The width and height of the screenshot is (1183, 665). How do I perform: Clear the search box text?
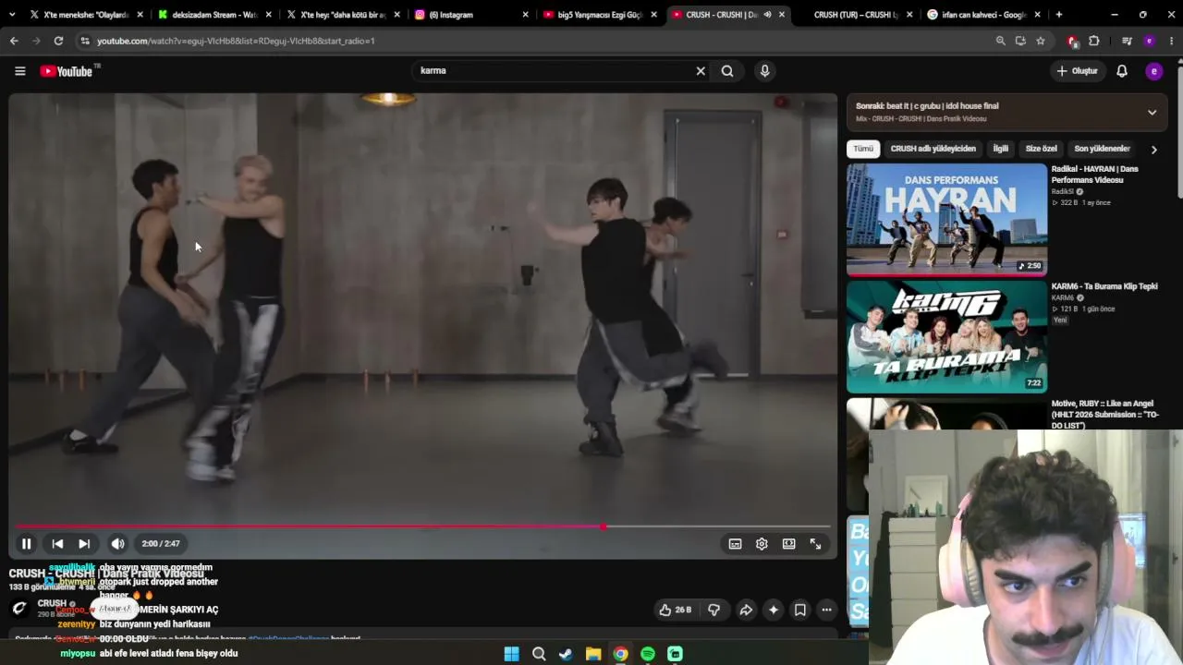(701, 71)
